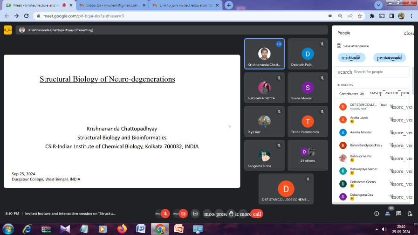Open more options for Barun Bandyopadhyay

tap(401, 145)
